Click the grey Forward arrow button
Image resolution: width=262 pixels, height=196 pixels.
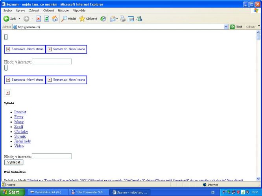pos(26,19)
